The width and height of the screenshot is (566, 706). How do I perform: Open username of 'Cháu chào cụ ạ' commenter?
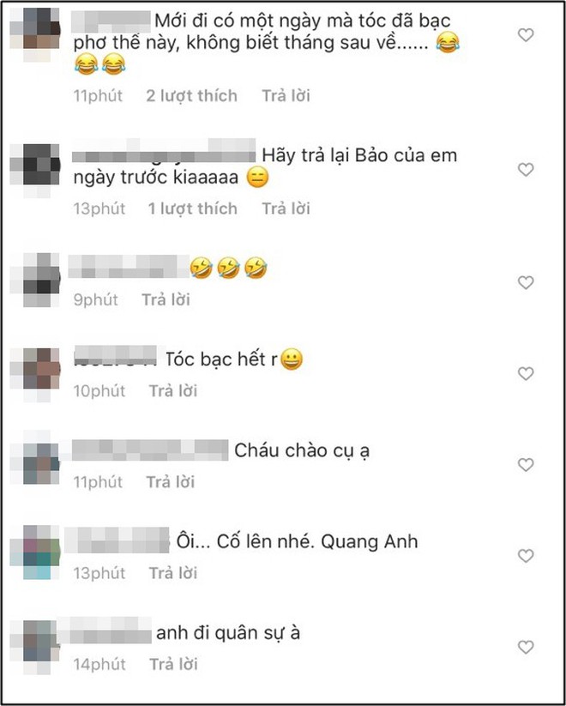(x=150, y=450)
